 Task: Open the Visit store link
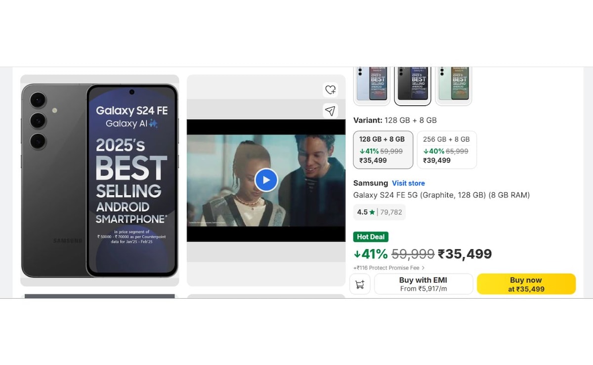pos(408,183)
